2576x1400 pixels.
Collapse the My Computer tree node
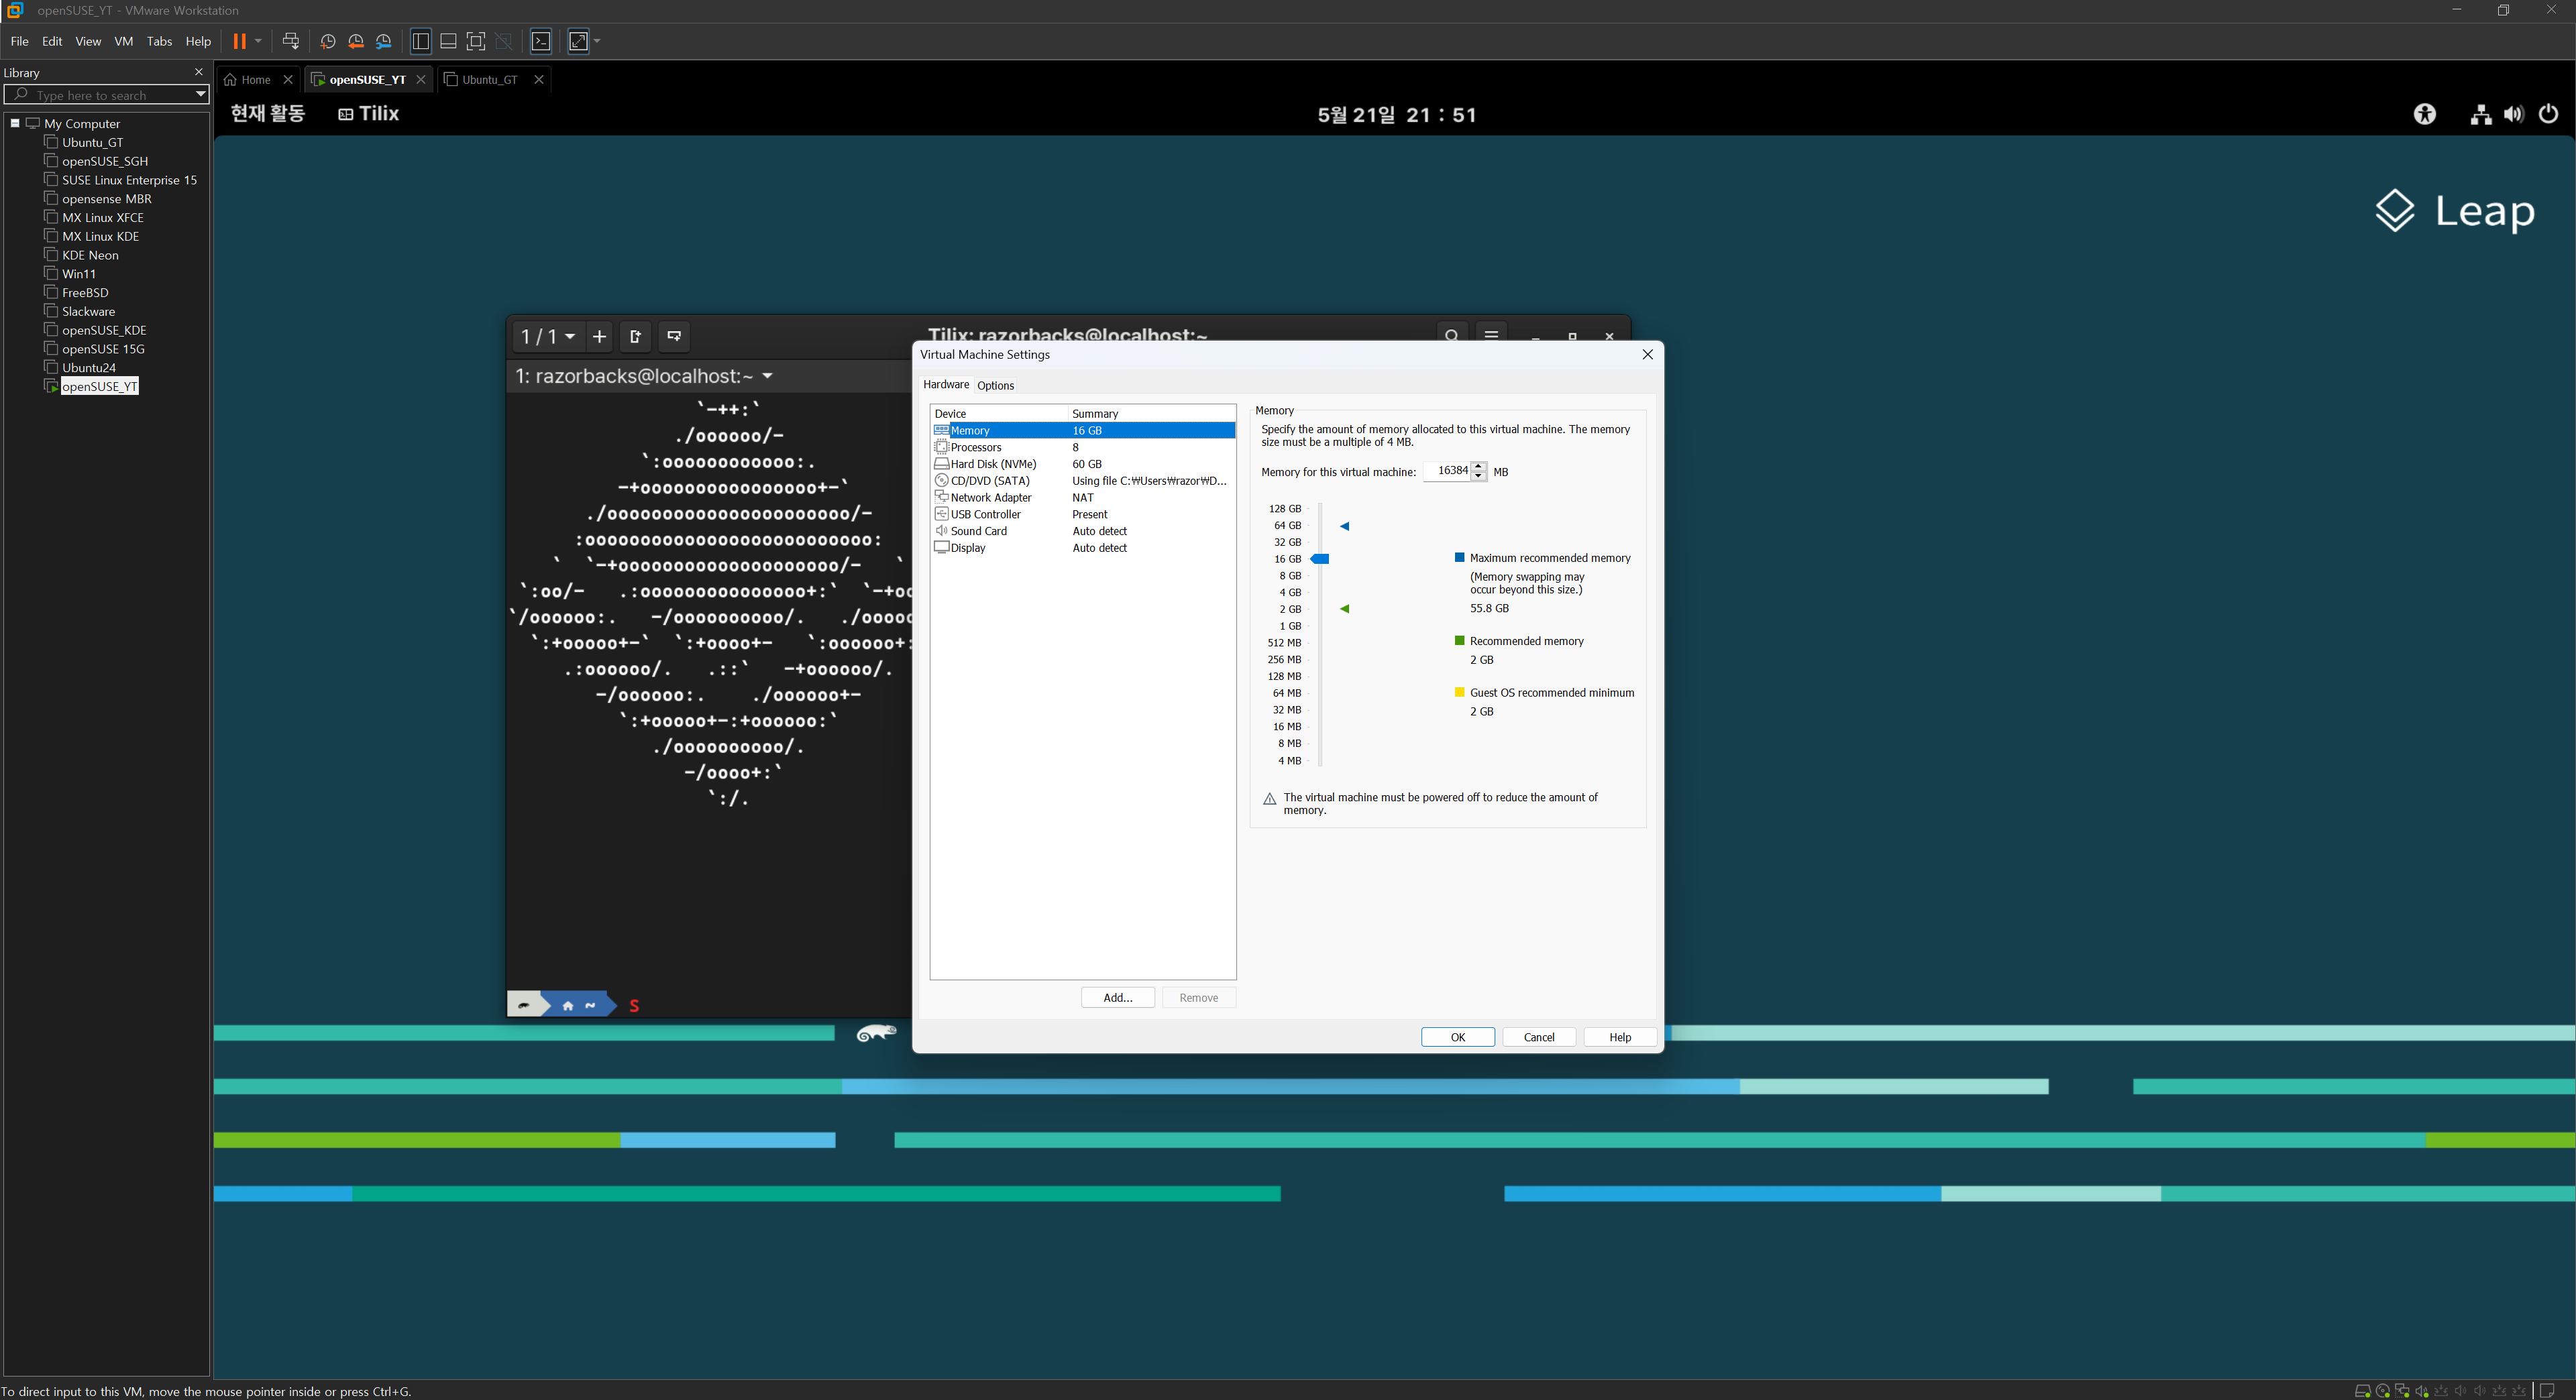[15, 123]
